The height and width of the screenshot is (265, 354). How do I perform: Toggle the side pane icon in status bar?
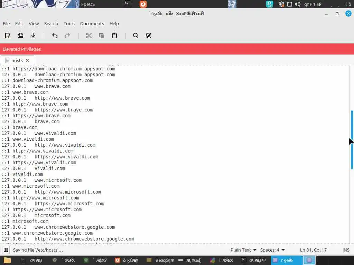tap(6, 250)
